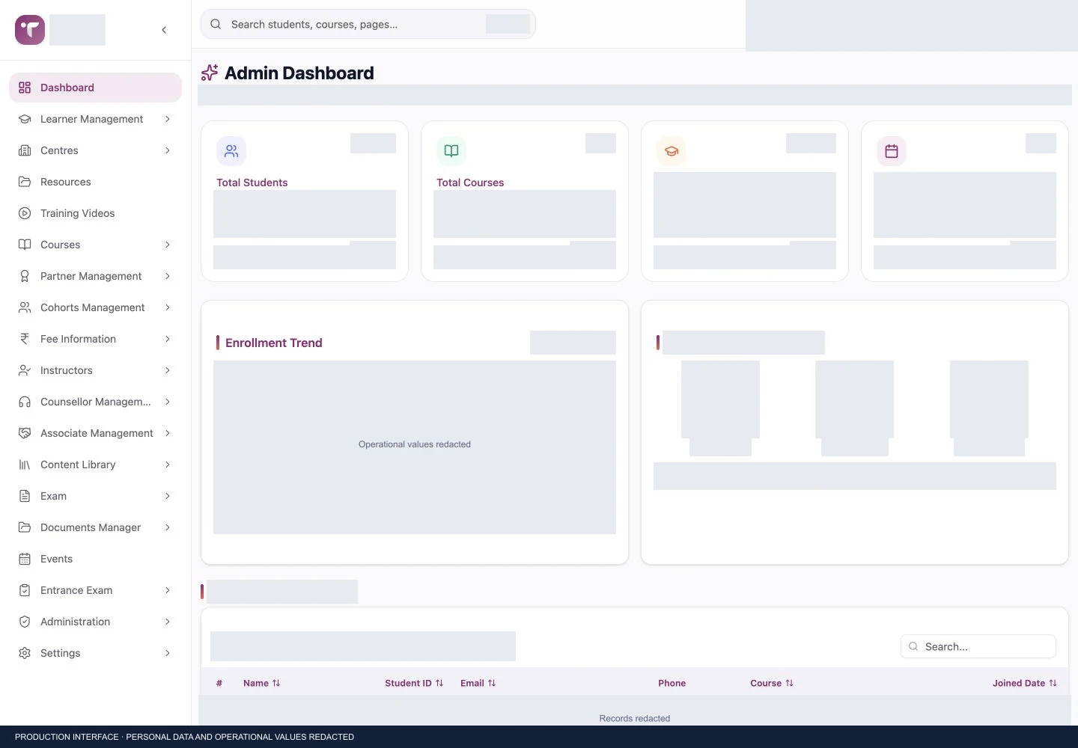Click the Fee Information rupee icon
This screenshot has height=748, width=1078.
pyautogui.click(x=25, y=339)
